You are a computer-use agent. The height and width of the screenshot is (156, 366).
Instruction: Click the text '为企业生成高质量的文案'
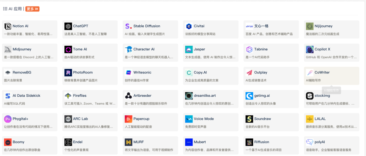[x=202, y=81]
